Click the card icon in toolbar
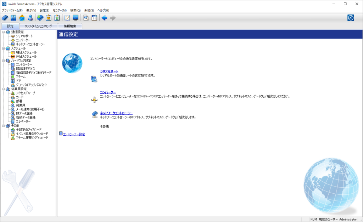Viewport: 363px width, 222px height. pyautogui.click(x=22, y=18)
